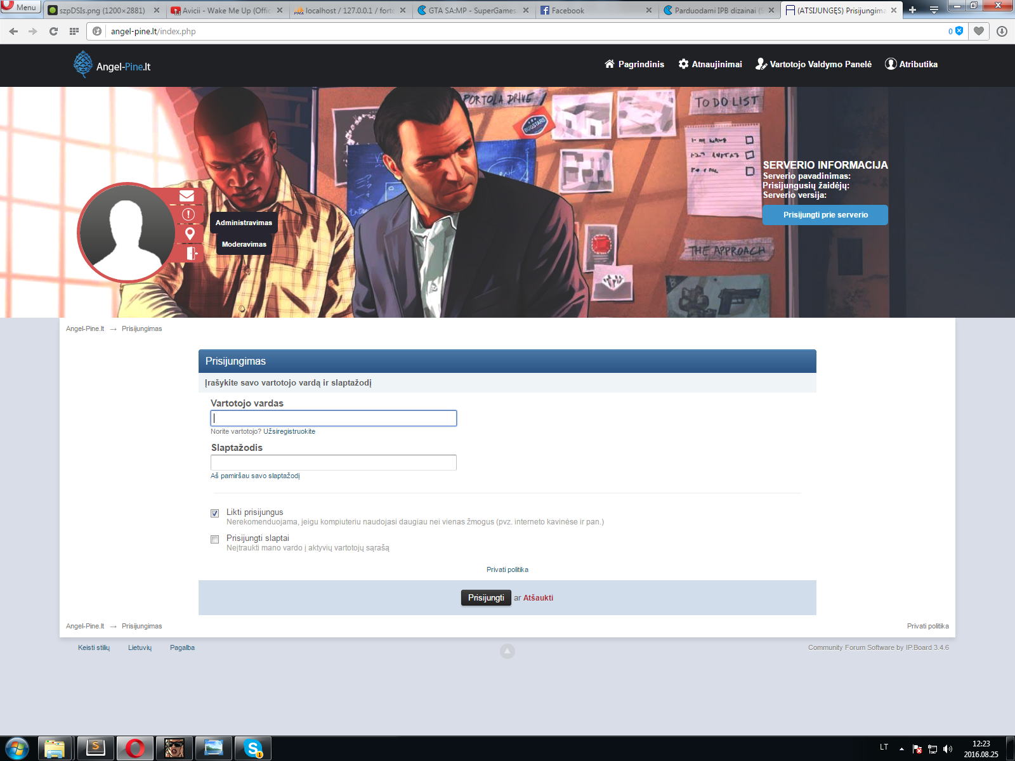Open the exclamation alert icon beside avatar
Screen dimensions: 1015x761
point(188,214)
